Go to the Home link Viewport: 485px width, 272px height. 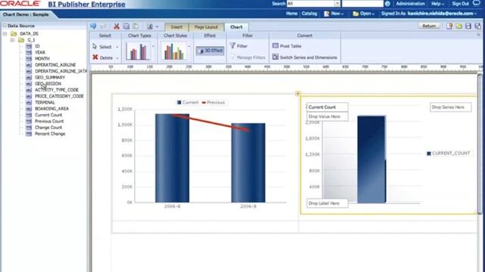click(x=291, y=14)
